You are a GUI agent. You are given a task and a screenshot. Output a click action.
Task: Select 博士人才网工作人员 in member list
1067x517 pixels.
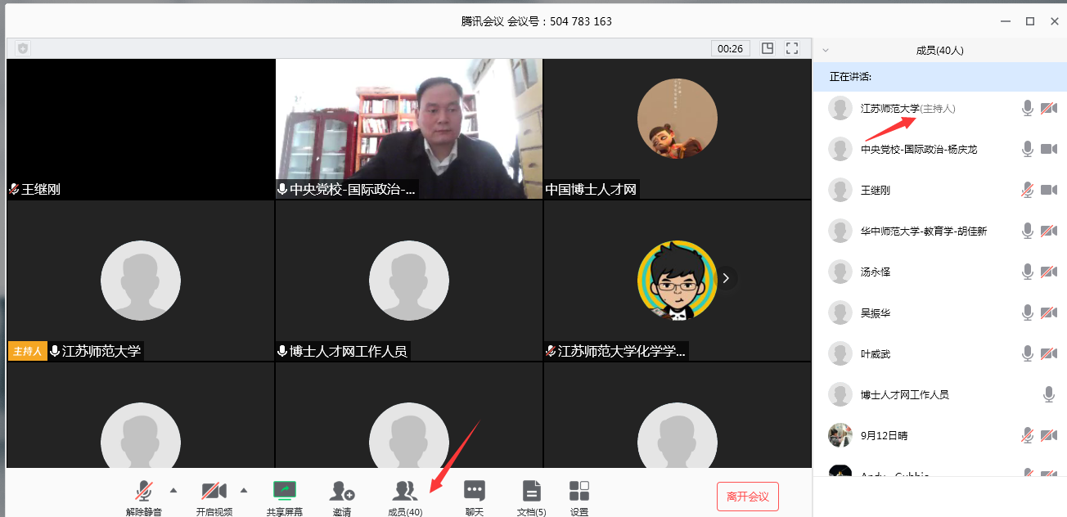point(939,394)
